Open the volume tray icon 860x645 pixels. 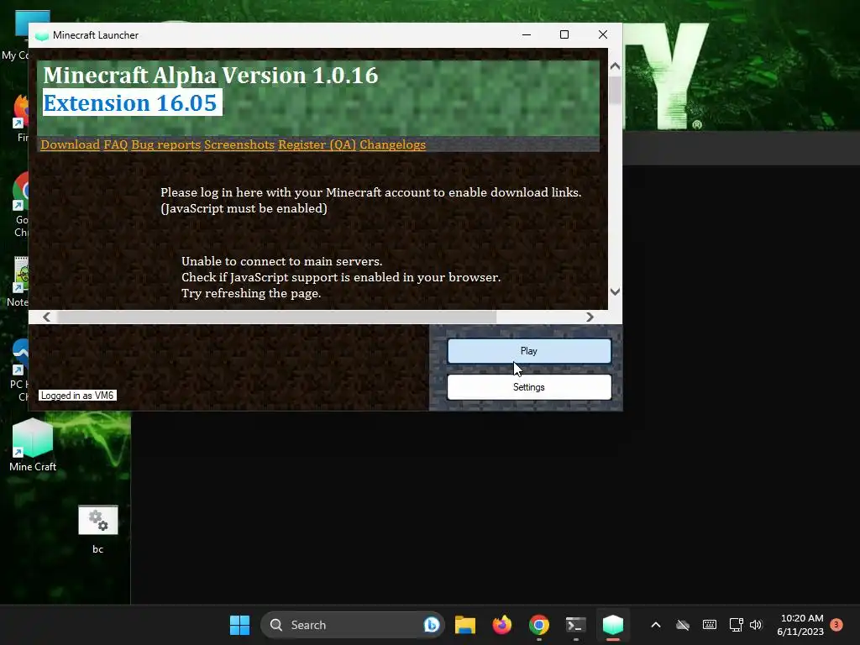click(756, 625)
